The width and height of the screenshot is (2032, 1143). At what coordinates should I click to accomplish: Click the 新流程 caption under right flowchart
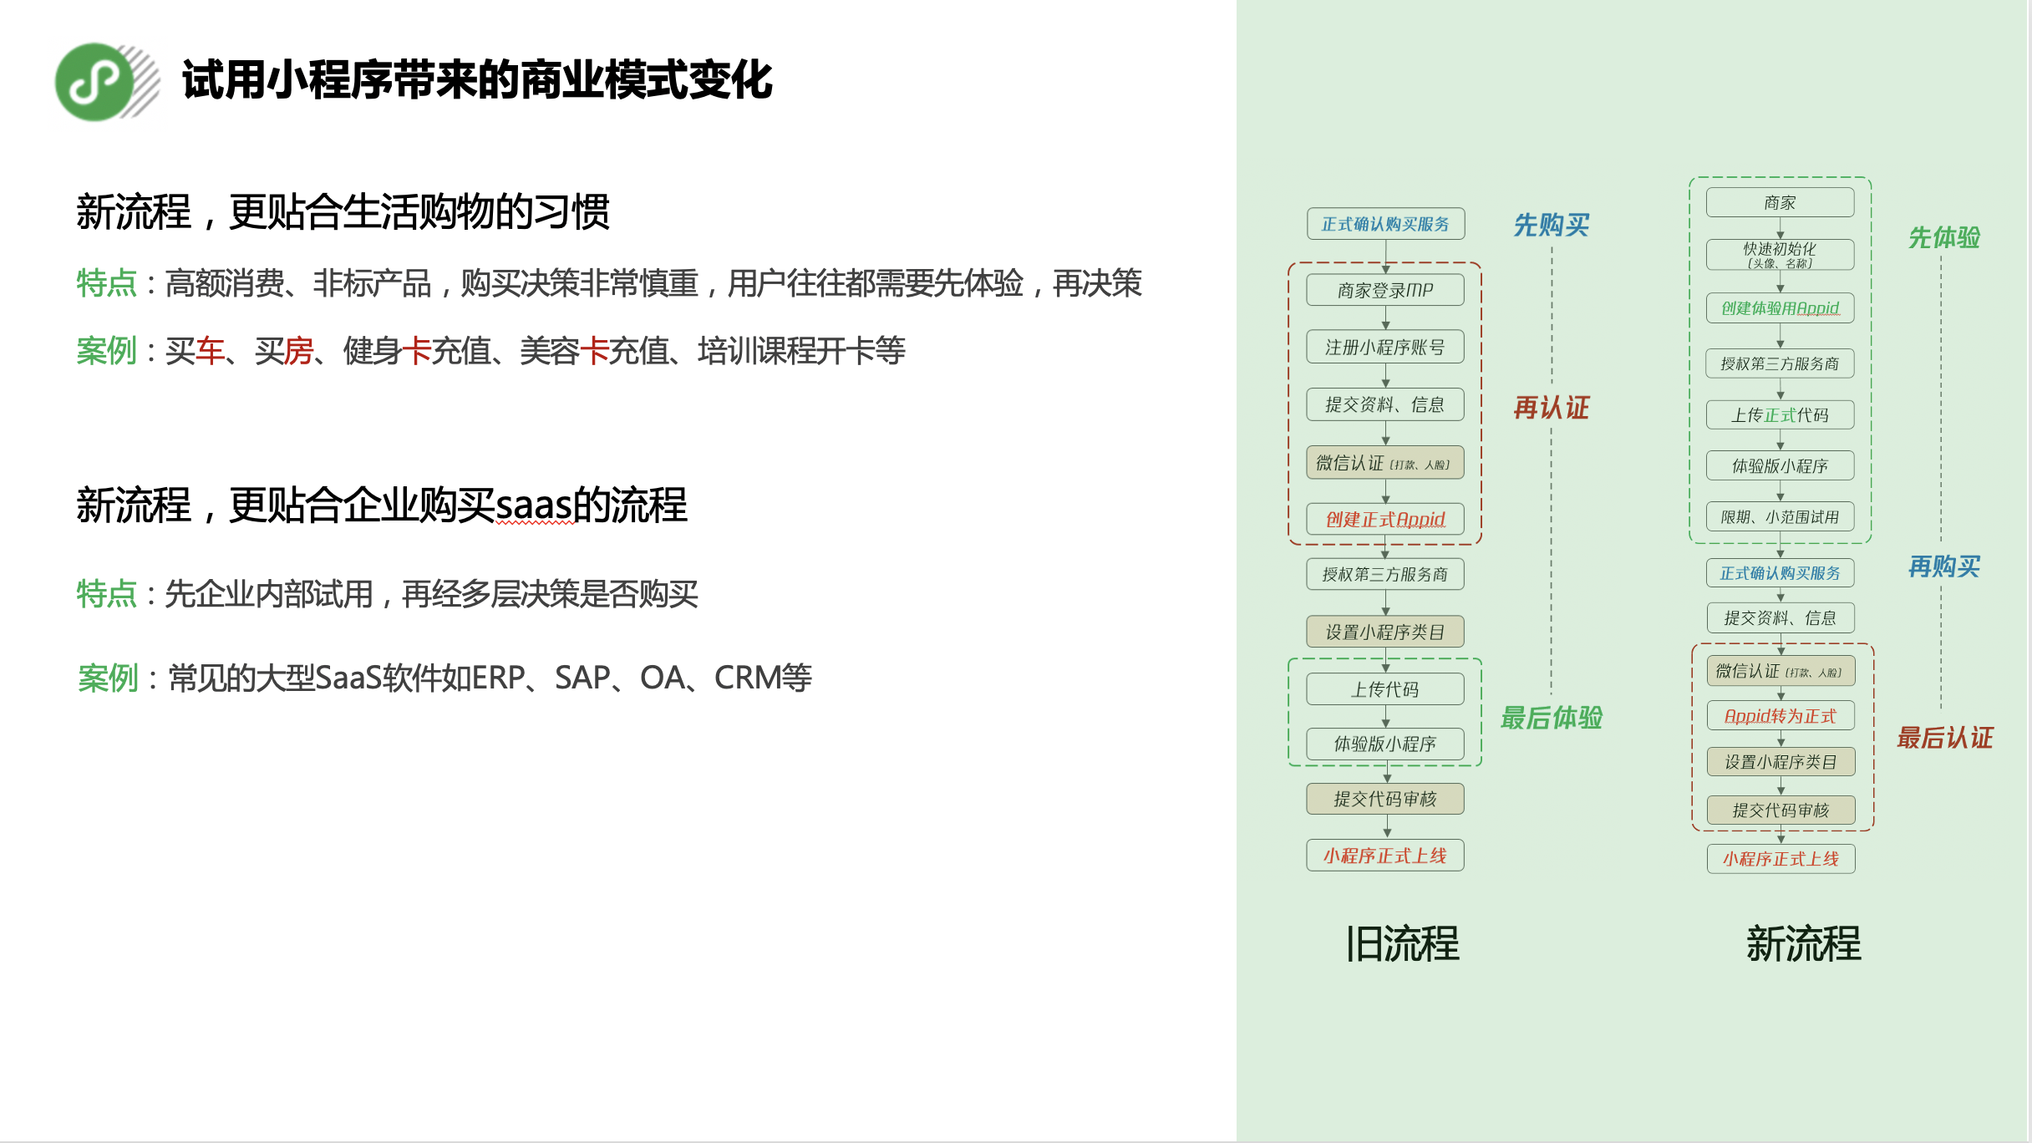point(1803,944)
